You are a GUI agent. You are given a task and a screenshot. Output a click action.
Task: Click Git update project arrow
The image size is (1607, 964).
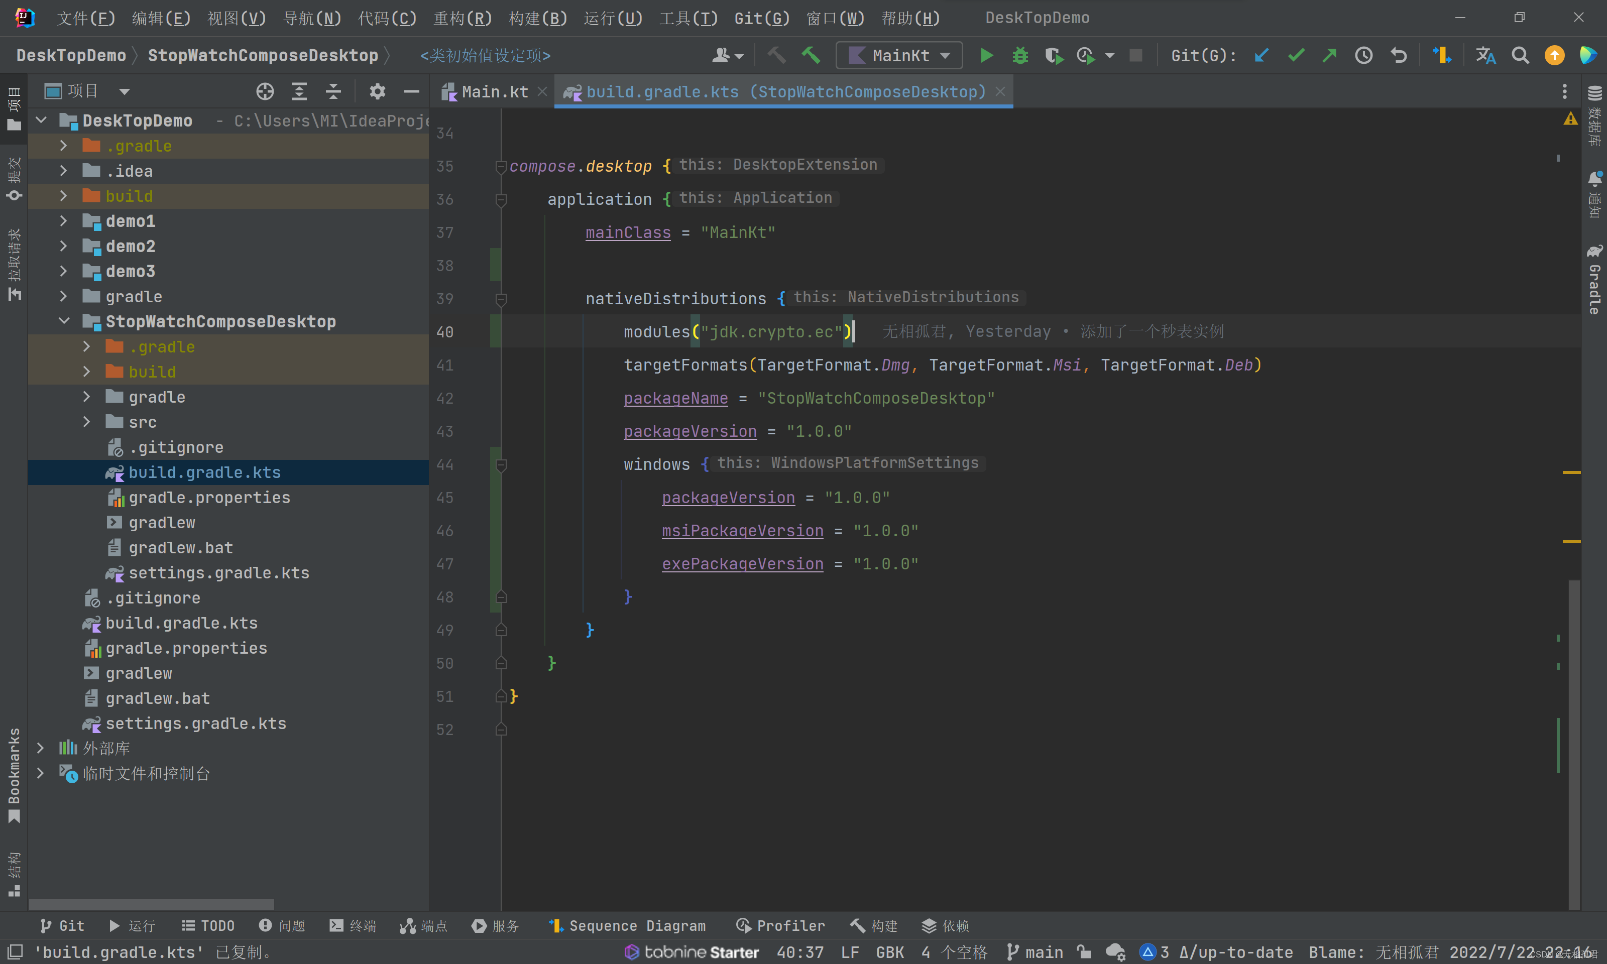pyautogui.click(x=1261, y=56)
